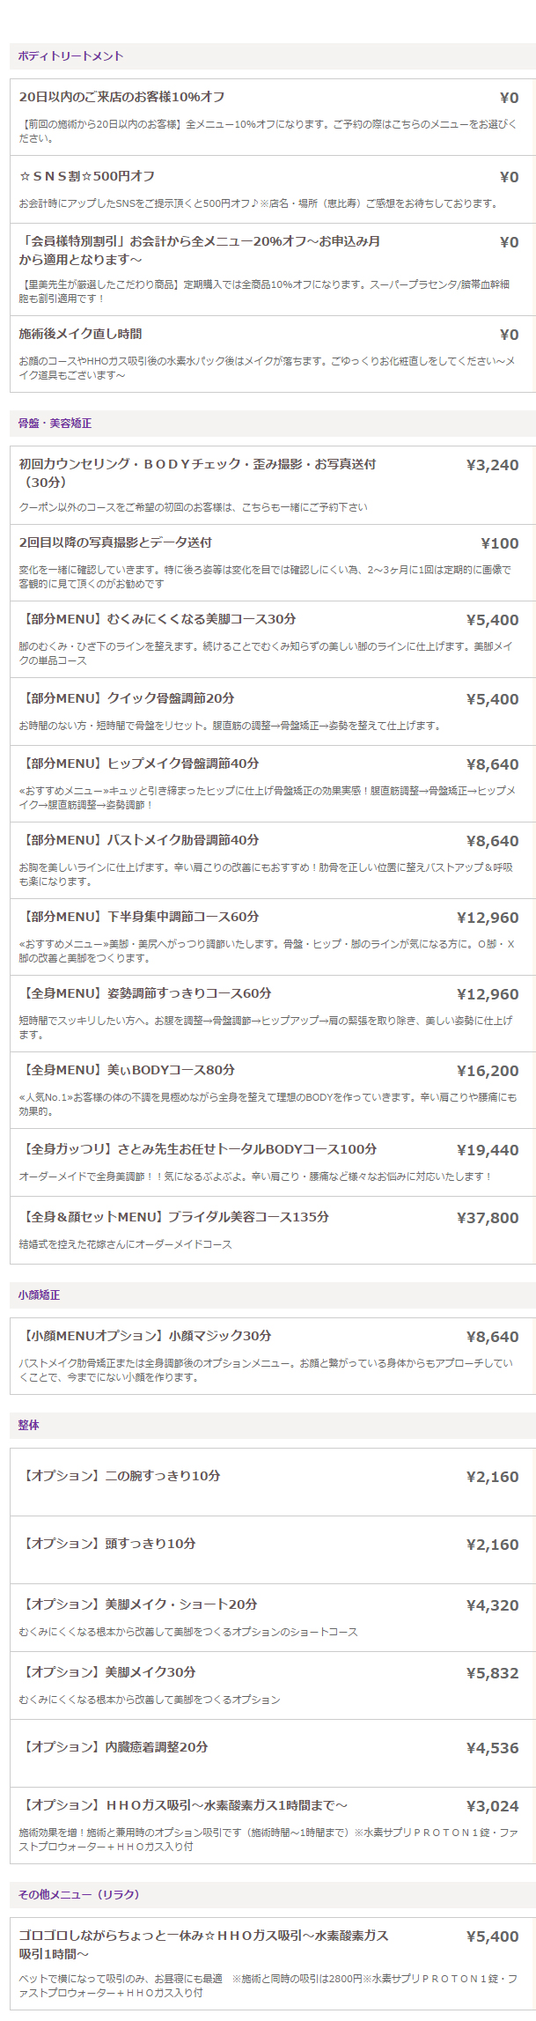
Task: Select 美いBODYコース80分 full-body menu
Action: click(x=127, y=1070)
